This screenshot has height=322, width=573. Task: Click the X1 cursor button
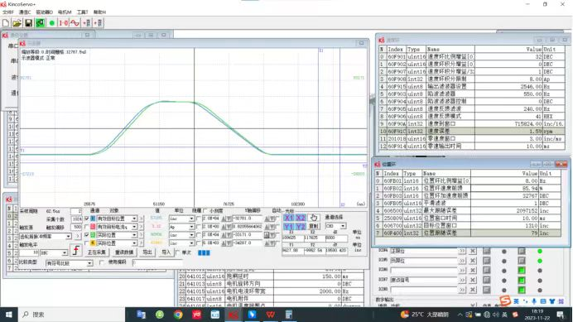289,218
